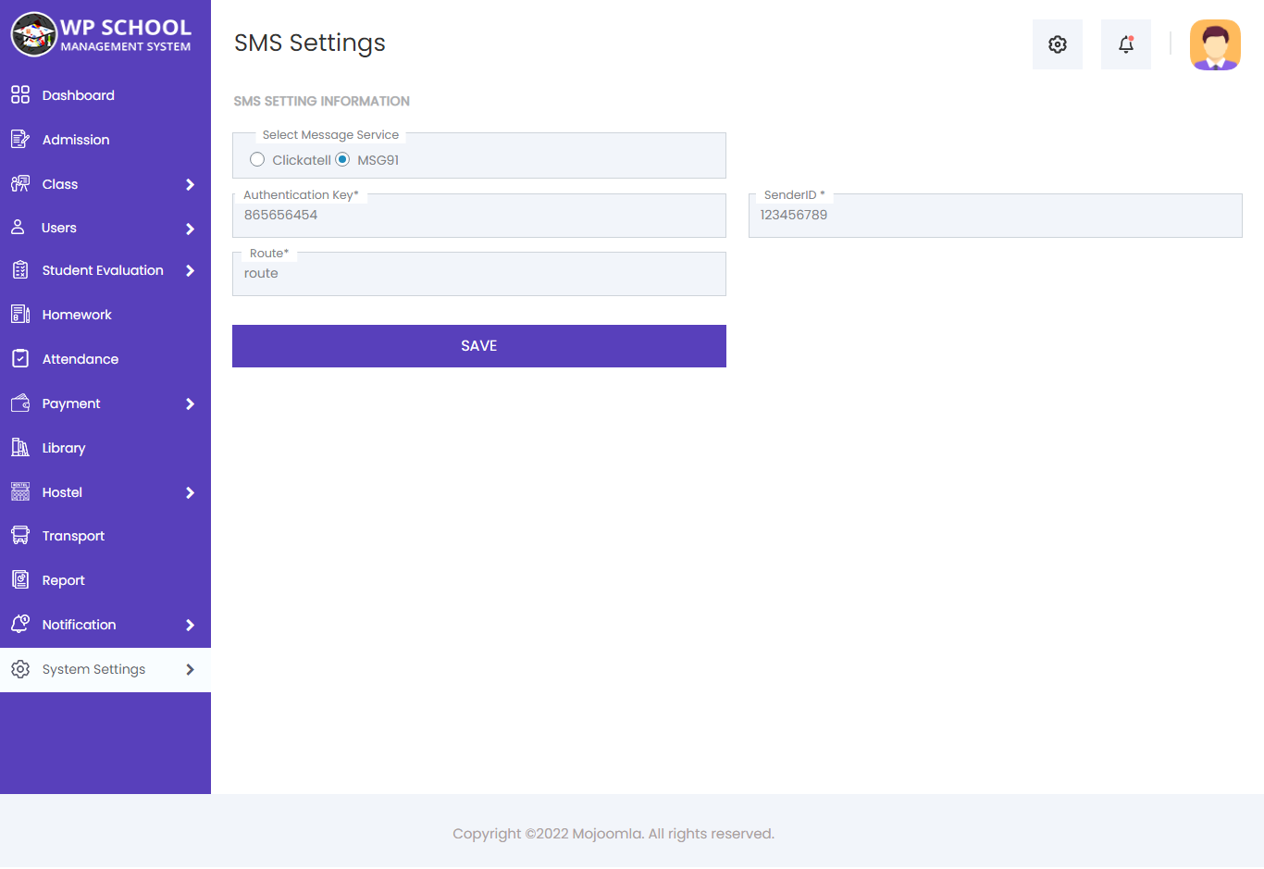Click the SenderID input field
The image size is (1264, 869).
click(x=996, y=216)
